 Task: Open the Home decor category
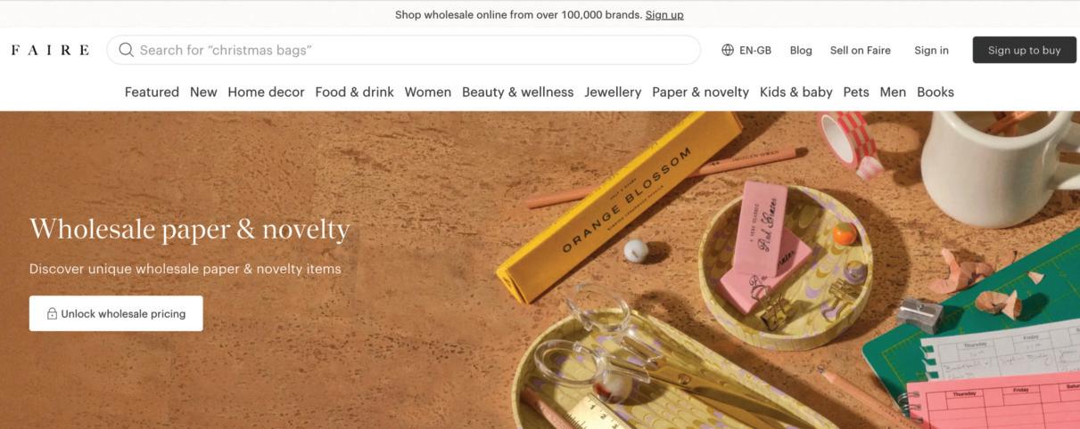[x=266, y=92]
